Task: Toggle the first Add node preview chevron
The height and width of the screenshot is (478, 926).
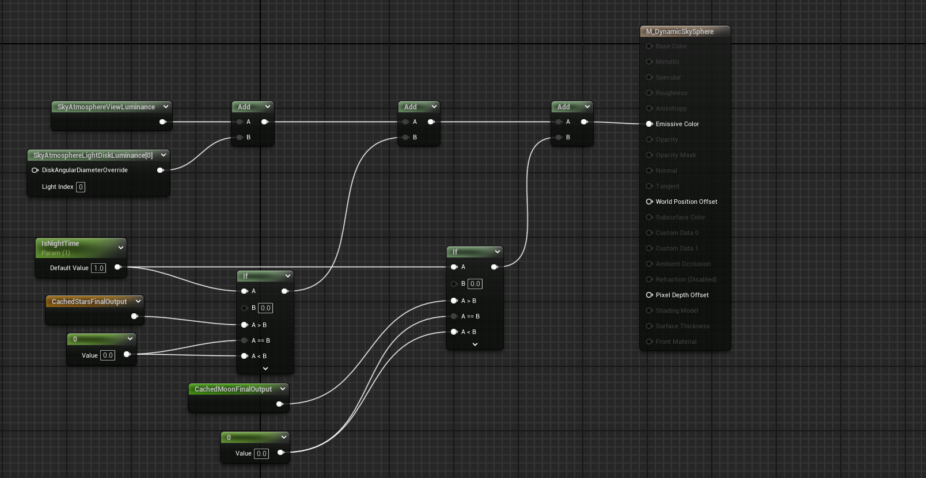Action: coord(268,107)
